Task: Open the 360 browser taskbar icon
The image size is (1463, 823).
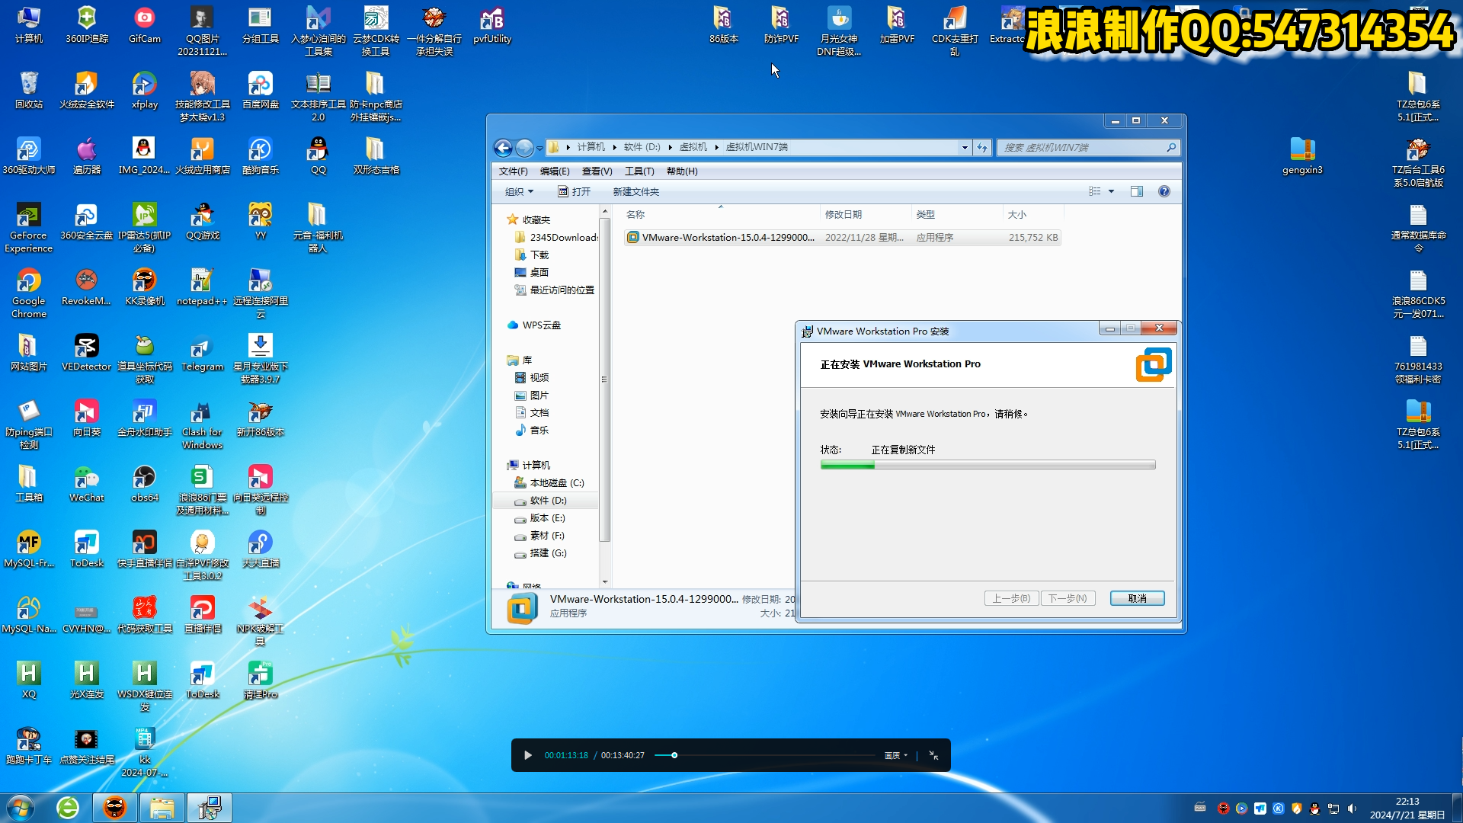Action: pos(68,808)
